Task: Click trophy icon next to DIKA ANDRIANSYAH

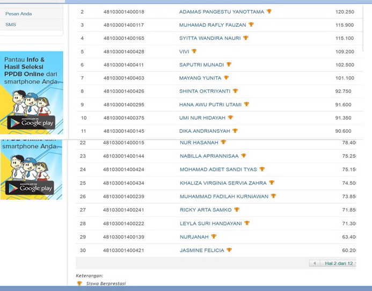Action: coord(235,131)
